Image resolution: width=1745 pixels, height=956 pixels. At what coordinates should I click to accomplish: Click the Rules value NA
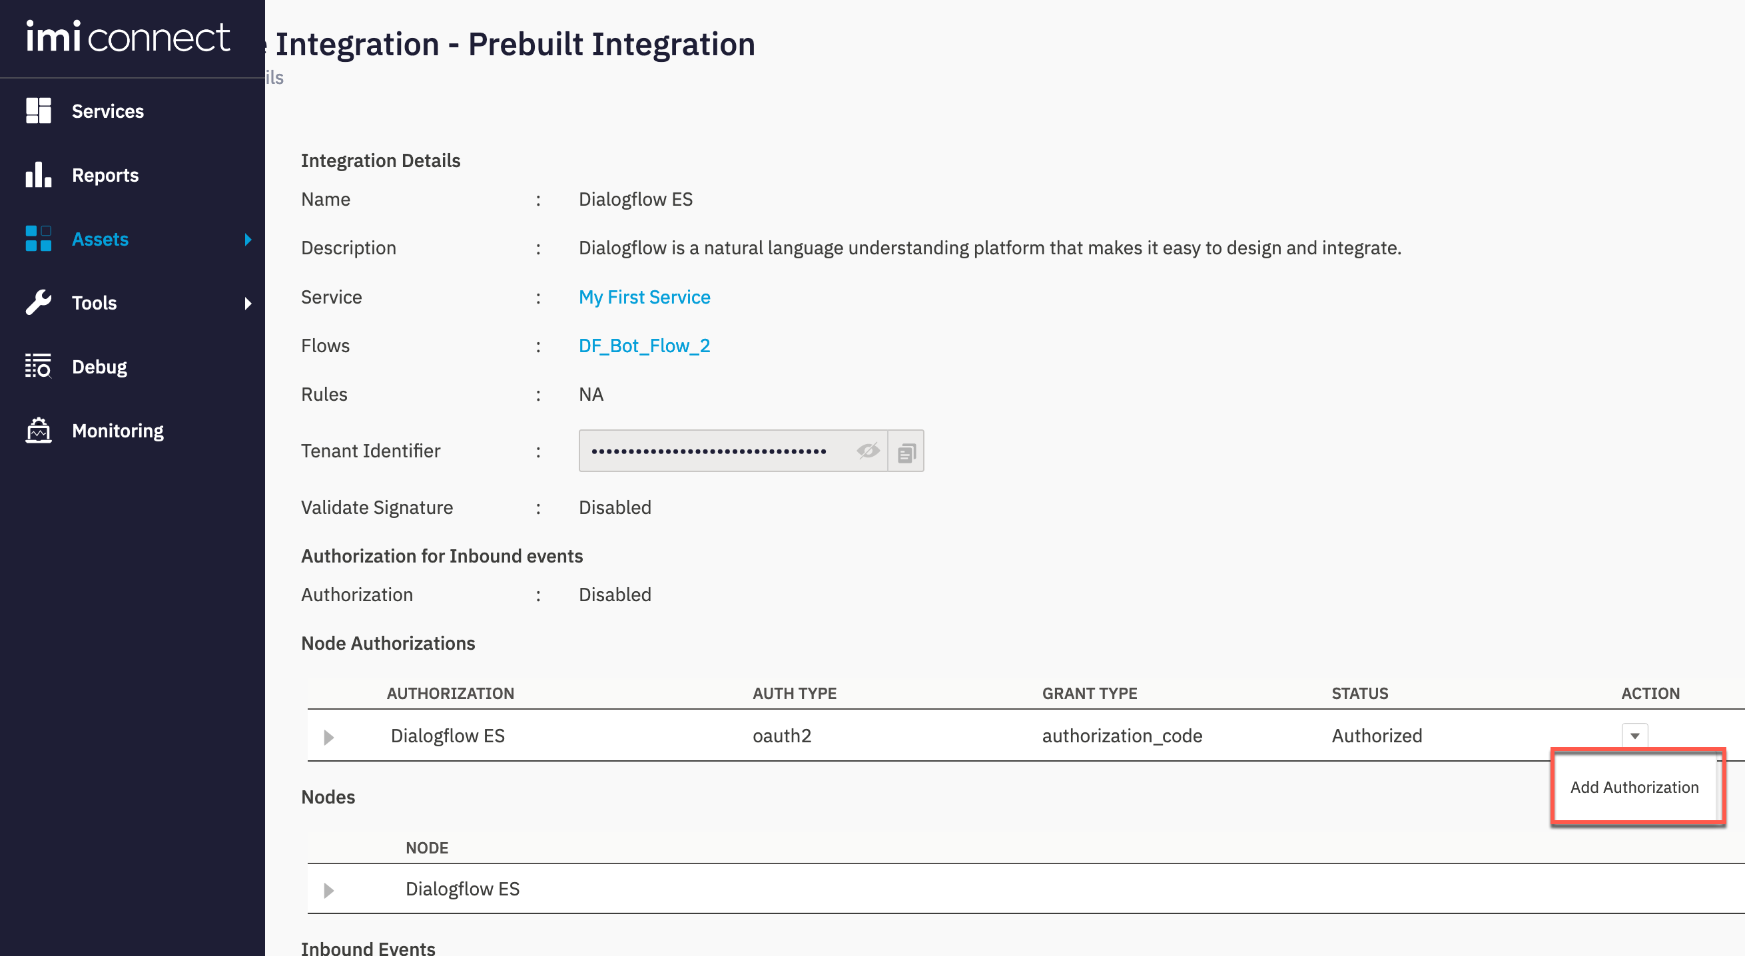click(x=591, y=394)
